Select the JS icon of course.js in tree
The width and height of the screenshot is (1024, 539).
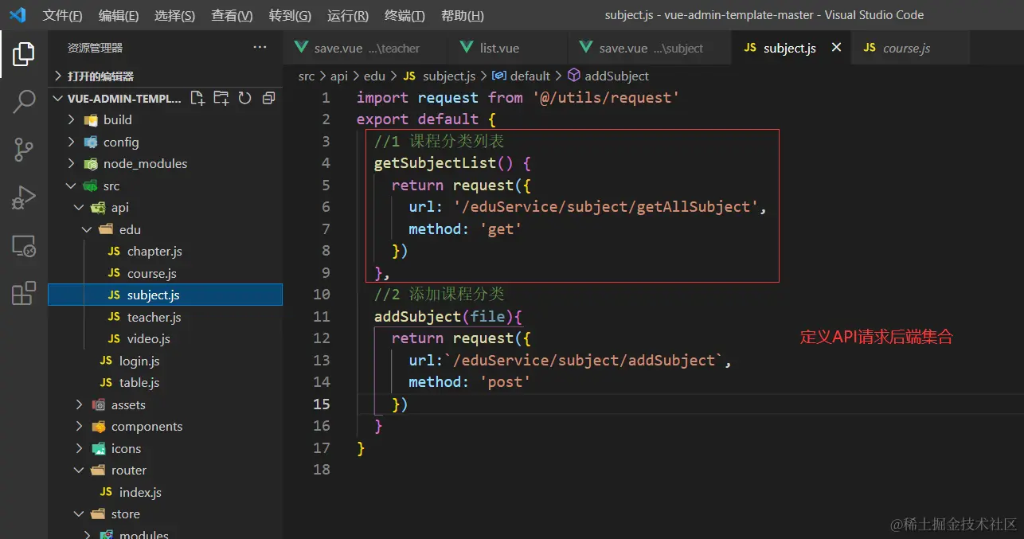pos(114,273)
